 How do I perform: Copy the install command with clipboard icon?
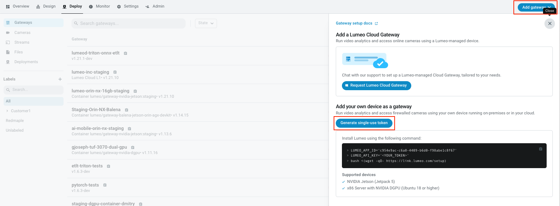click(541, 149)
